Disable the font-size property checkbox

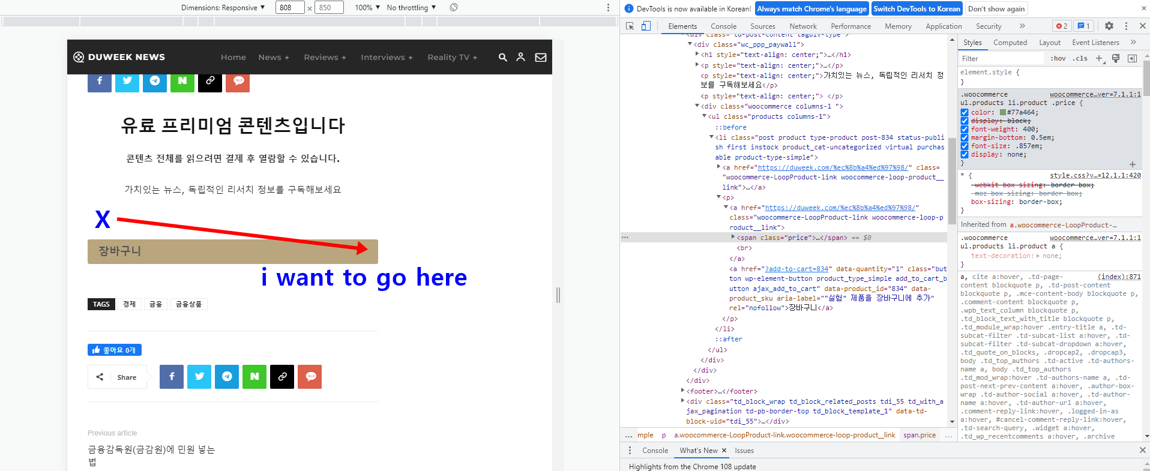tap(965, 146)
